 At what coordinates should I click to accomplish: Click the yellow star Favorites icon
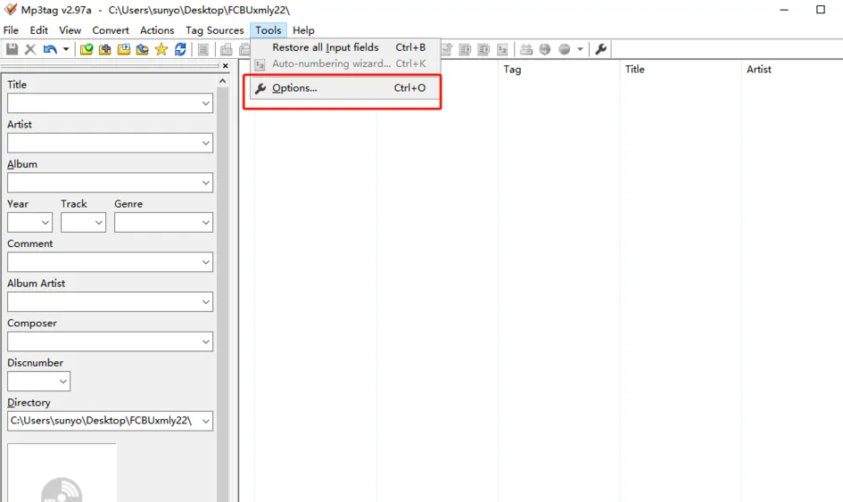pyautogui.click(x=161, y=49)
